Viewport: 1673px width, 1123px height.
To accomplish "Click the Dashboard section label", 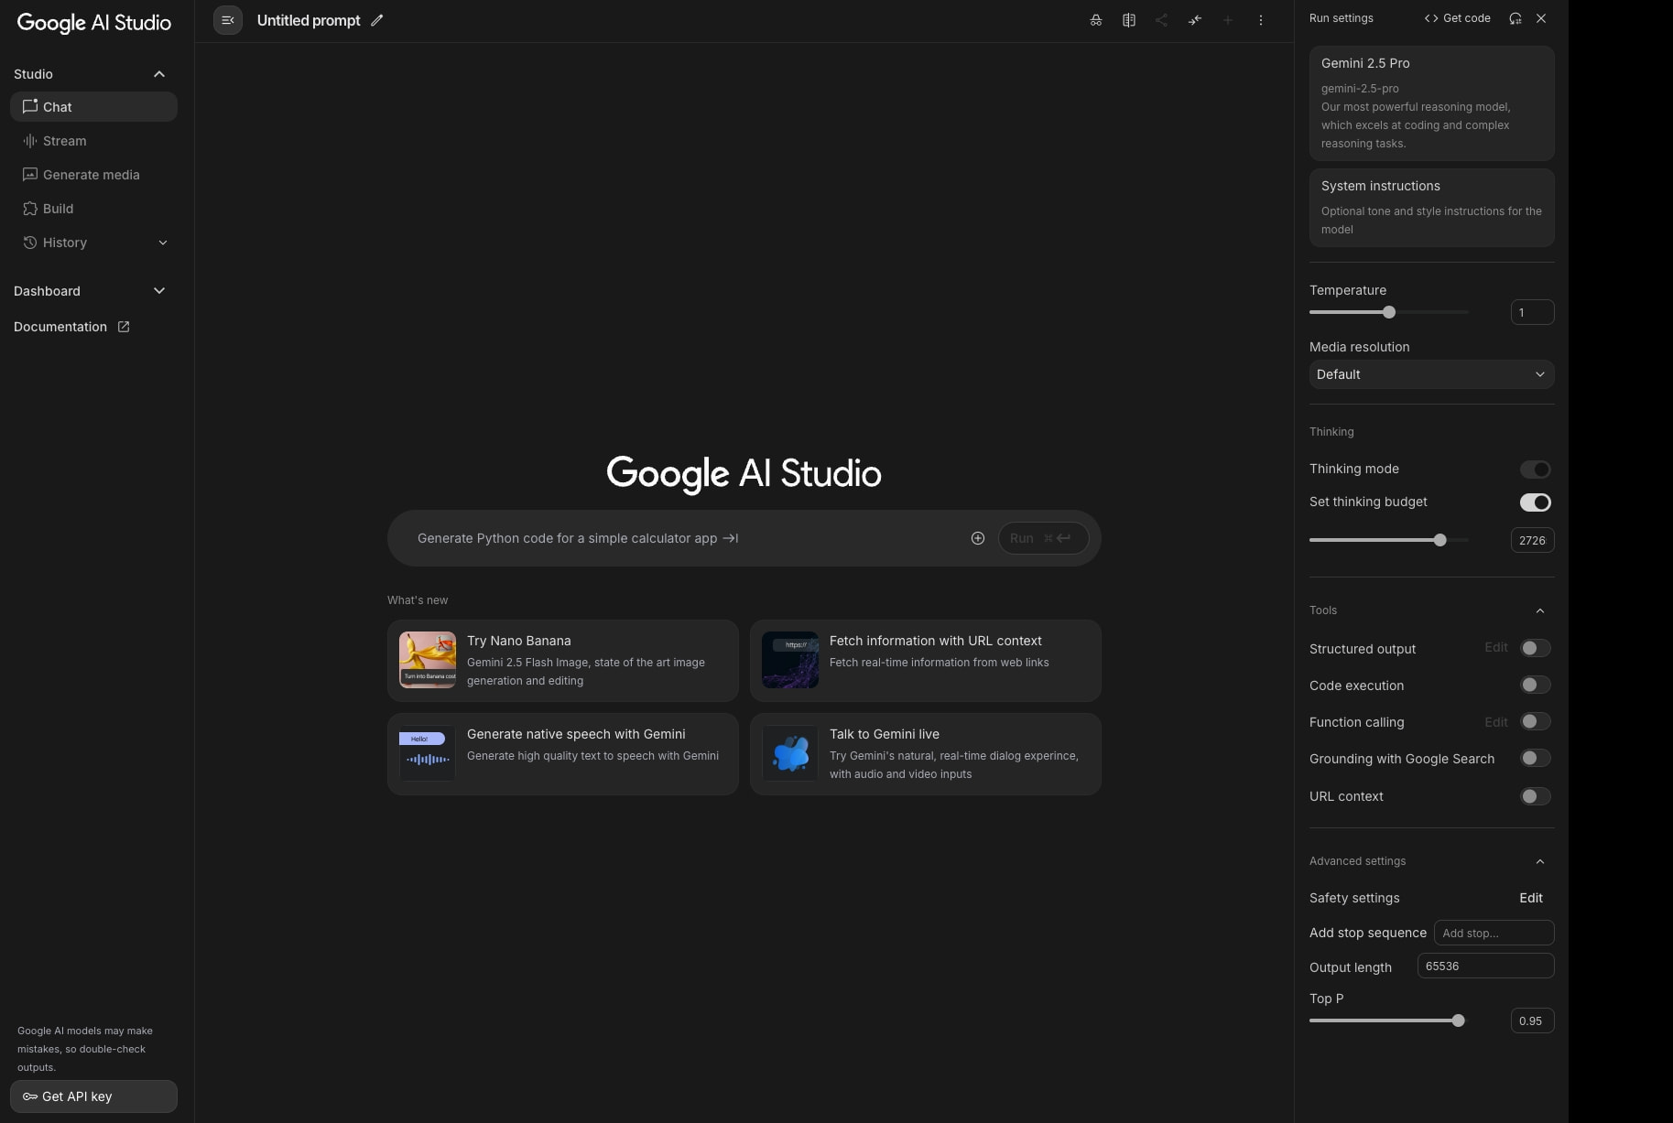I will coord(47,291).
